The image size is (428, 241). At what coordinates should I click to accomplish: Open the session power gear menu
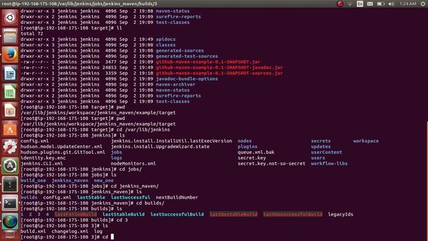pos(423,4)
